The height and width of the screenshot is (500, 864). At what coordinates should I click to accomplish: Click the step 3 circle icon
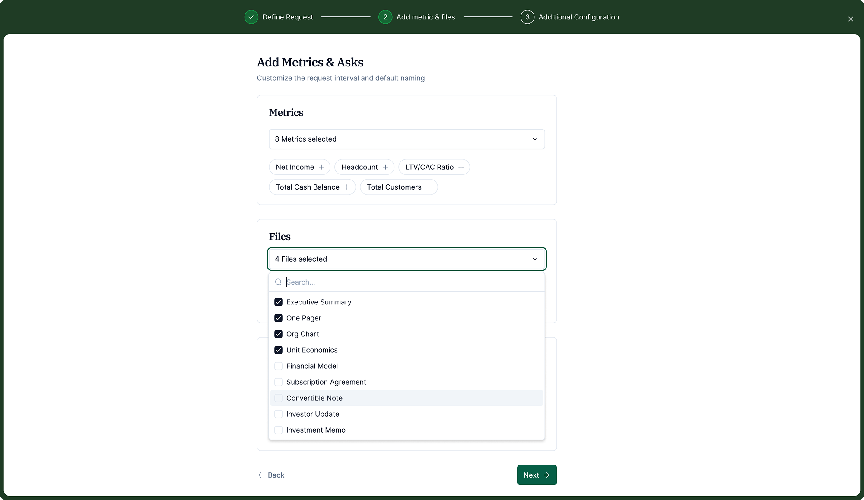527,17
